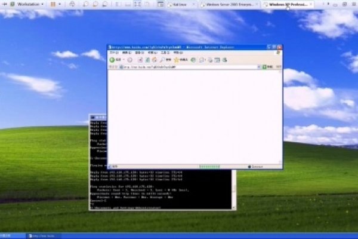Open the Back history dropdown arrow

tap(124, 60)
